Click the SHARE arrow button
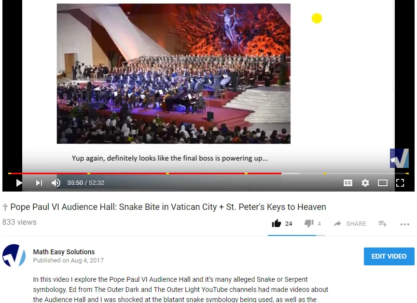Image resolution: width=417 pixels, height=303 pixels. (x=350, y=224)
